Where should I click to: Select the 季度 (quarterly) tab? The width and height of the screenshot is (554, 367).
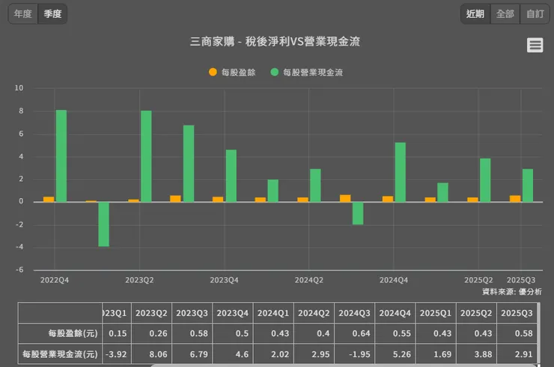click(x=52, y=13)
